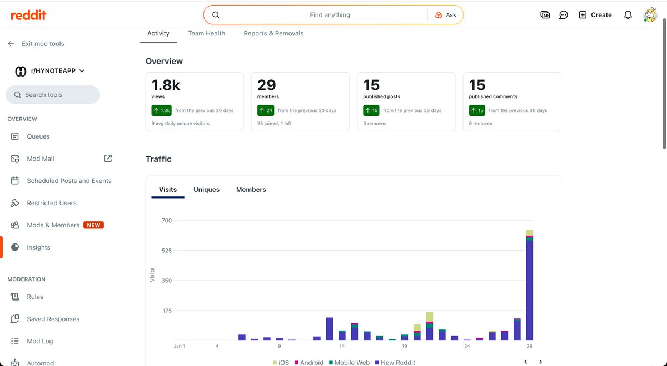Click the search magnifier in Find anything

pos(216,15)
